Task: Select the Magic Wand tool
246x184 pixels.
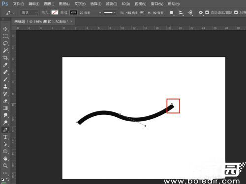Action: (5, 51)
